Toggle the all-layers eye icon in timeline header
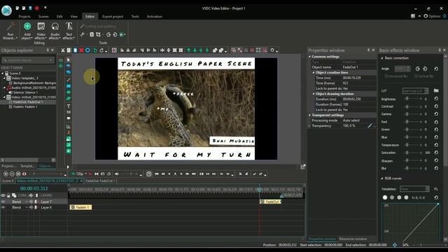 3,195
